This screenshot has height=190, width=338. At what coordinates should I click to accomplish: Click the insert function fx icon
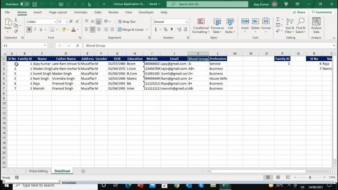click(x=78, y=46)
